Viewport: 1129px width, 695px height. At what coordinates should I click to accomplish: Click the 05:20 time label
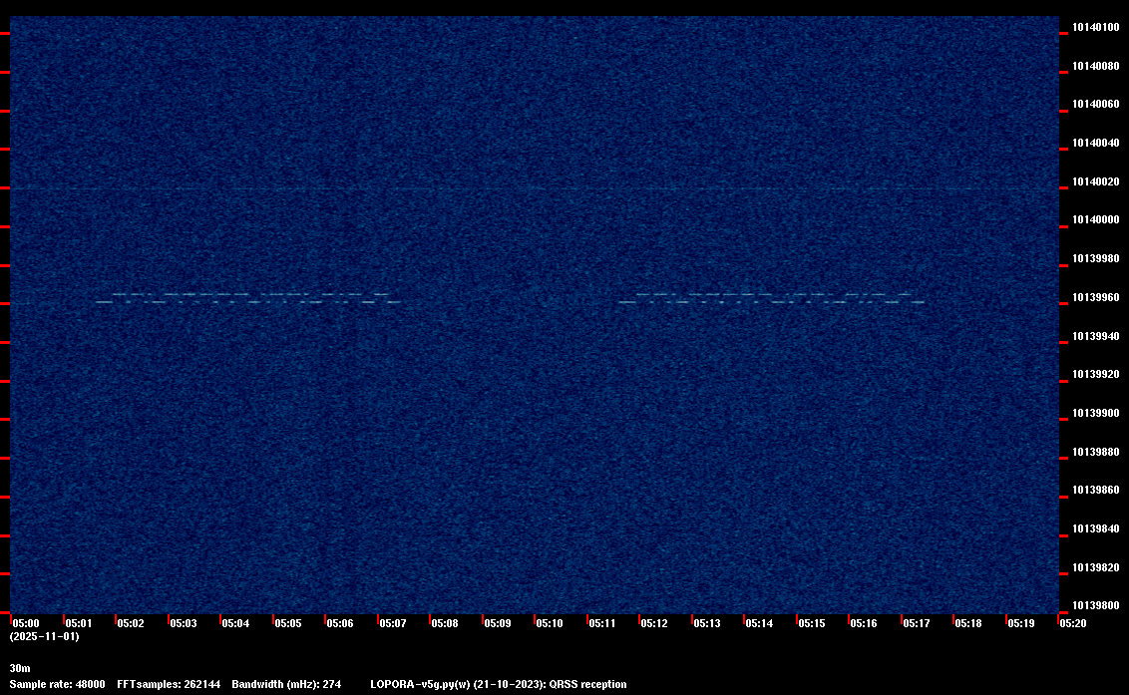(1073, 623)
